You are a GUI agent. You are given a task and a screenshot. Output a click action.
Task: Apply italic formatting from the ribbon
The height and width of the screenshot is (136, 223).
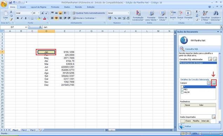coord(22,18)
